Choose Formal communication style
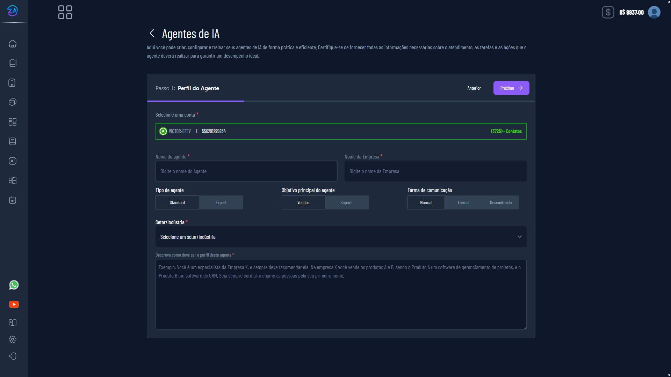The image size is (671, 377). point(463,202)
